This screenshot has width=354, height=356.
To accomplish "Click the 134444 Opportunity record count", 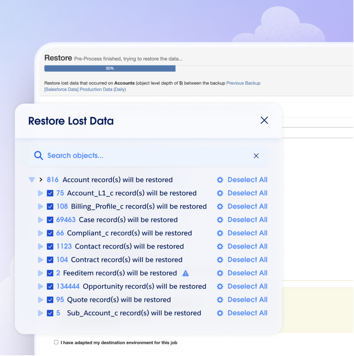I will (68, 287).
